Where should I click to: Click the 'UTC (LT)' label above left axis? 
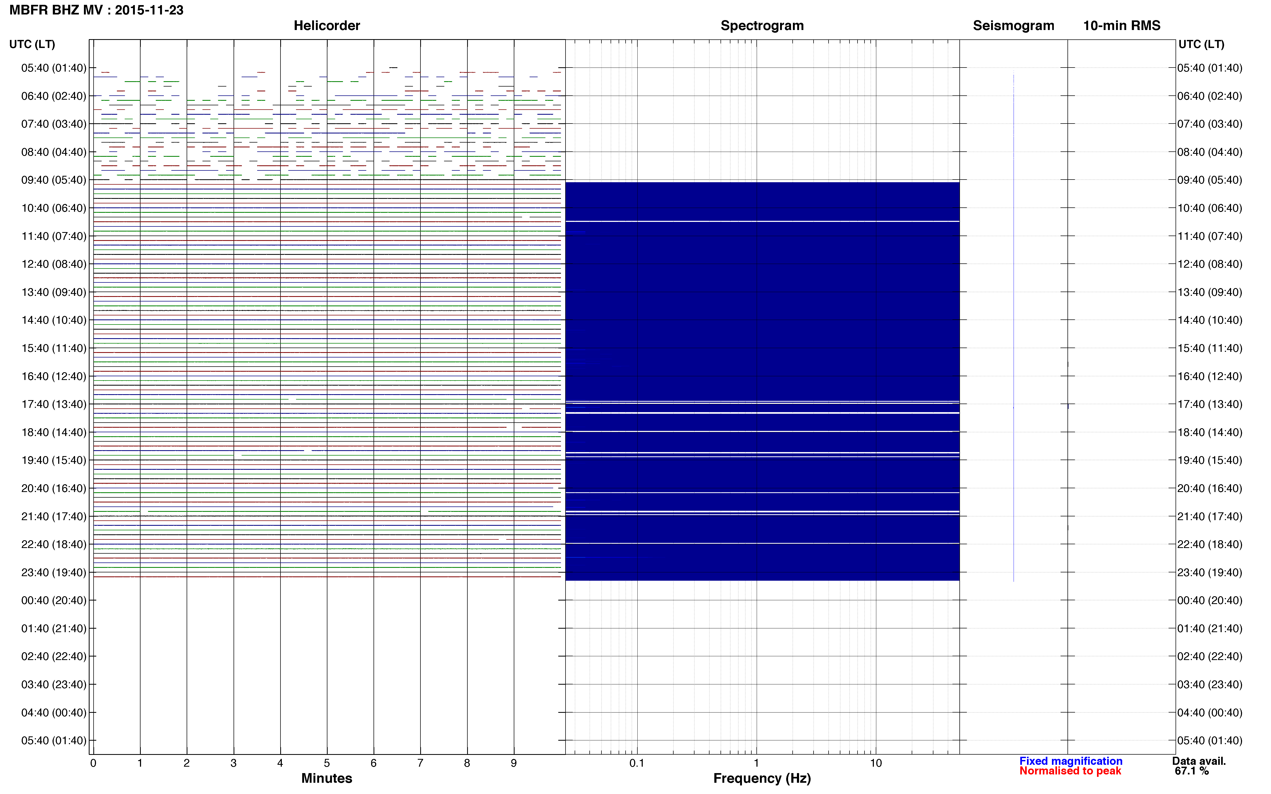[x=32, y=44]
